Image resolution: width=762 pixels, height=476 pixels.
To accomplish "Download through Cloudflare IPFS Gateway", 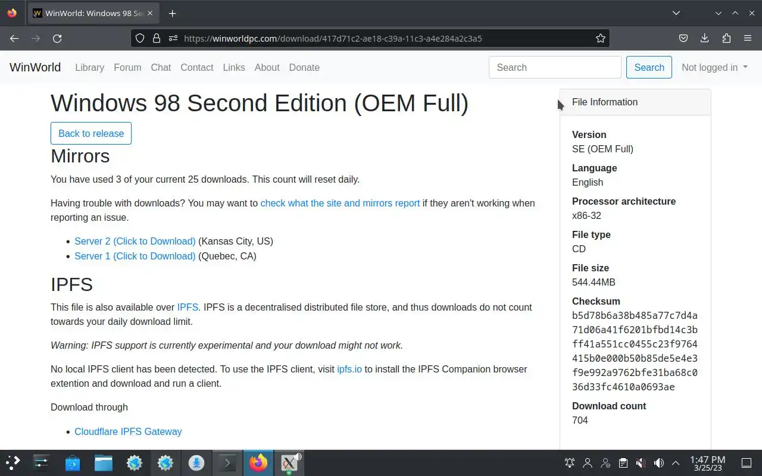I will click(x=128, y=431).
